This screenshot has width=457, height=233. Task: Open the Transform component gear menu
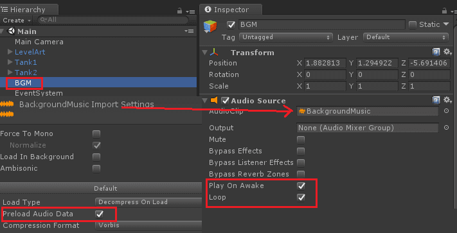[x=447, y=52]
